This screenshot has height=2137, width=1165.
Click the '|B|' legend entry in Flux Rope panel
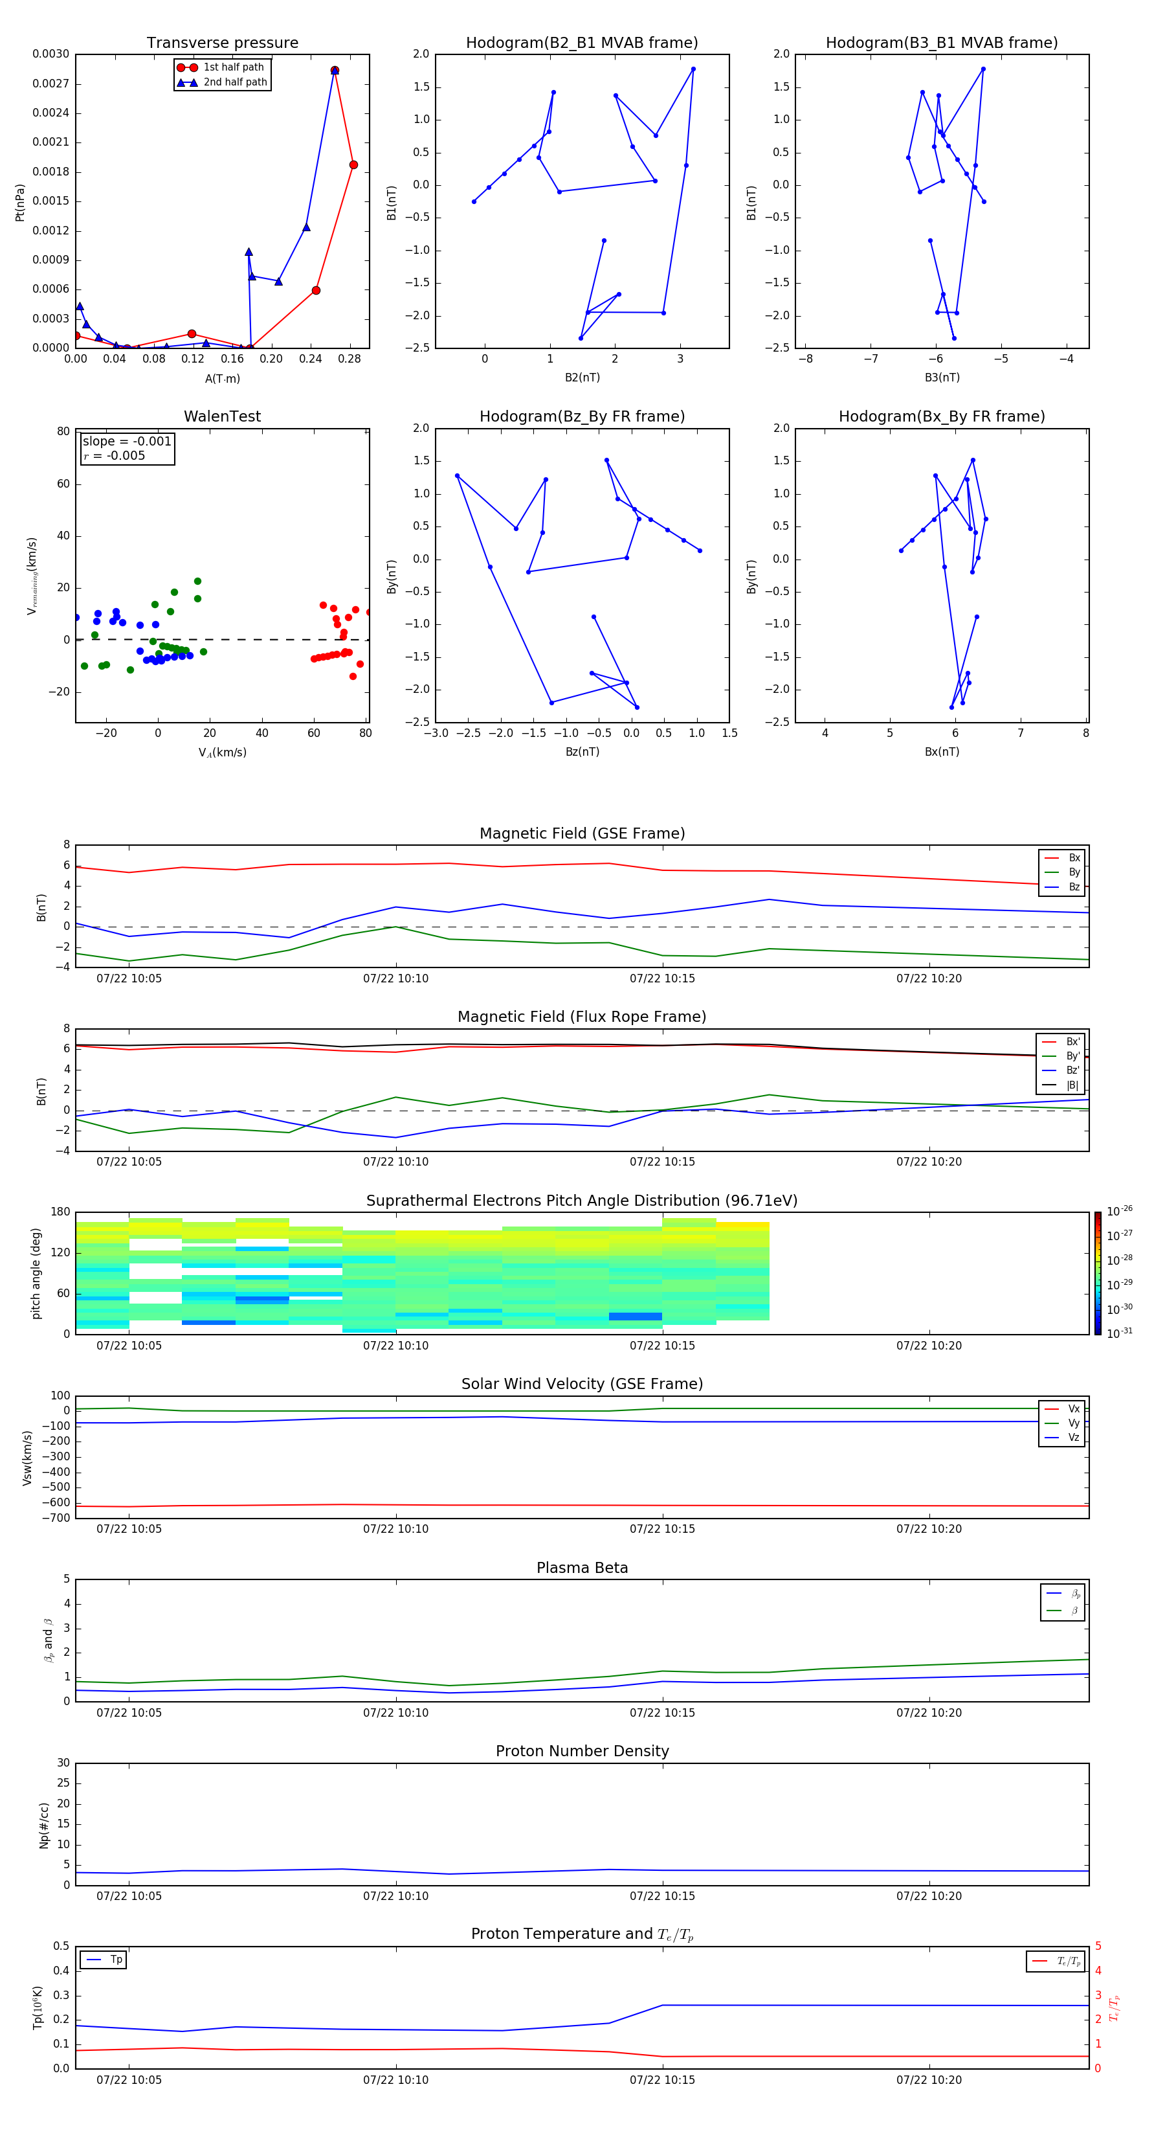1061,1085
